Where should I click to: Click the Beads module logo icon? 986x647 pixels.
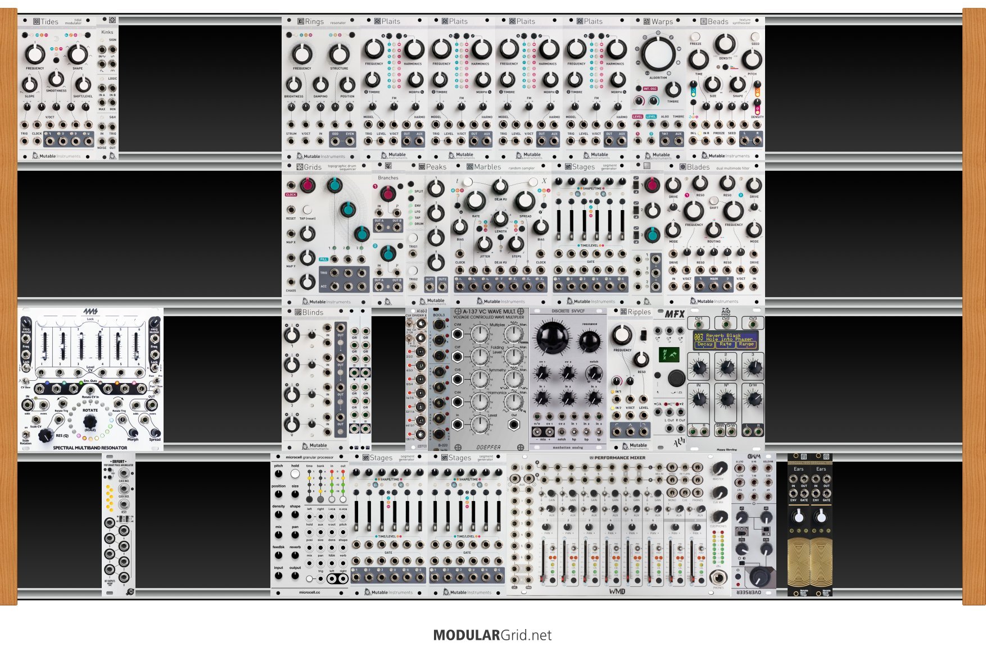tap(703, 21)
